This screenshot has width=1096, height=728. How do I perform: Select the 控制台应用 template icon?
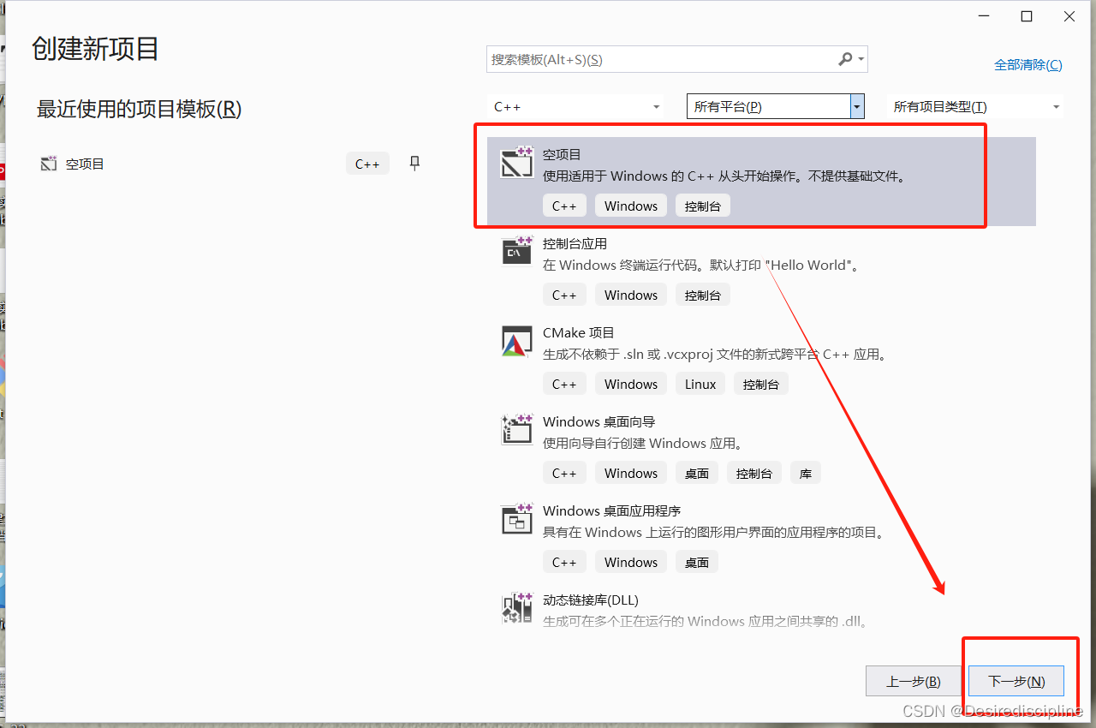point(516,251)
